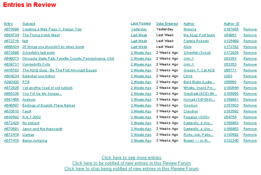Open the 'test' subject link

(25, 41)
